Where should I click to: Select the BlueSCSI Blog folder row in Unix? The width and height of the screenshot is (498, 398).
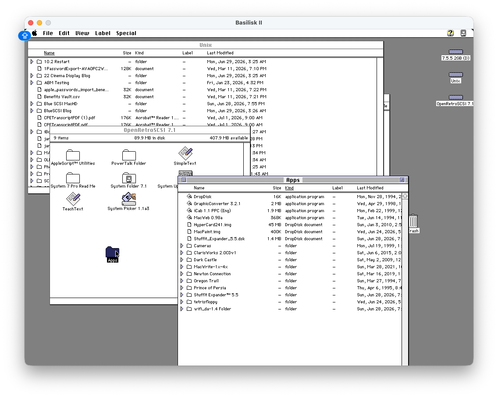coord(202,110)
